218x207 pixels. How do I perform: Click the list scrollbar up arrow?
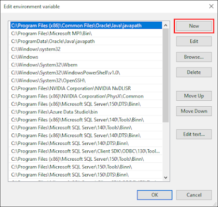tap(166, 26)
